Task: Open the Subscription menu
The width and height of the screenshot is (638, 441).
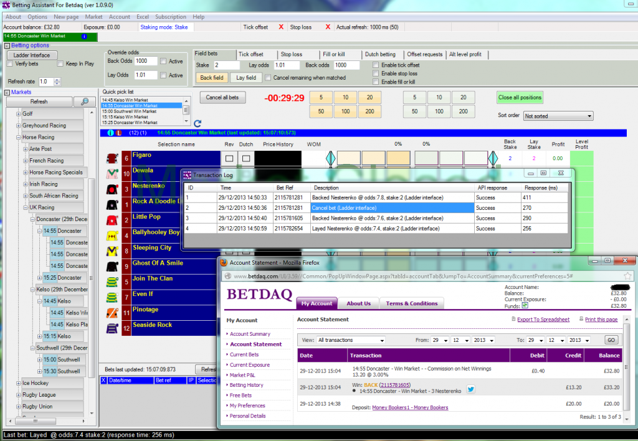Action: [x=171, y=17]
